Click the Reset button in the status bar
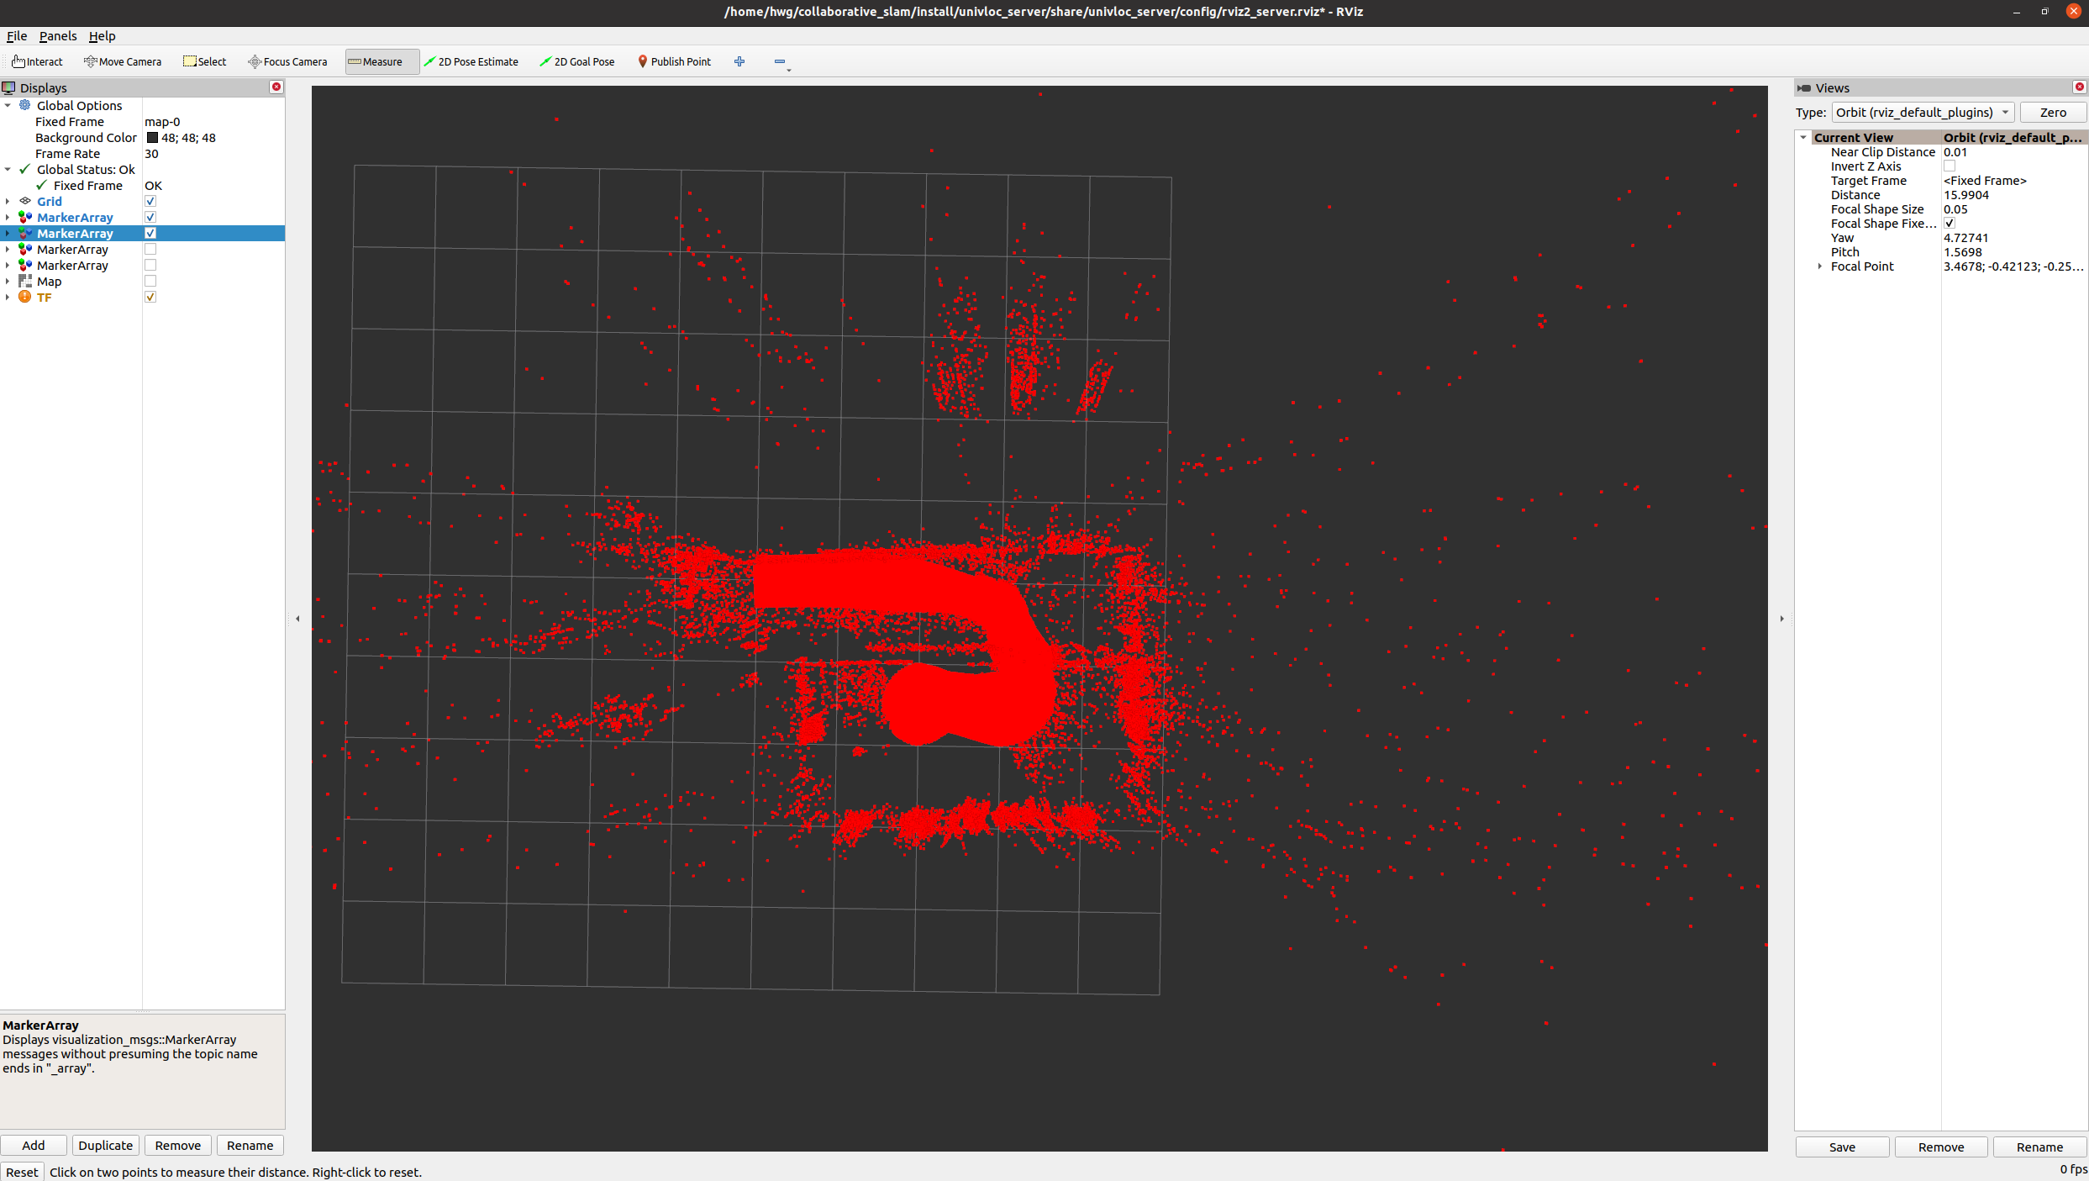Screen dimensions: 2089x1181 click(22, 1171)
